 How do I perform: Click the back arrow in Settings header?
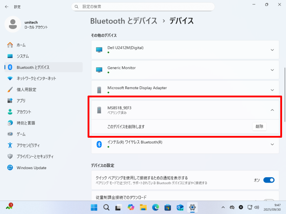point(6,7)
